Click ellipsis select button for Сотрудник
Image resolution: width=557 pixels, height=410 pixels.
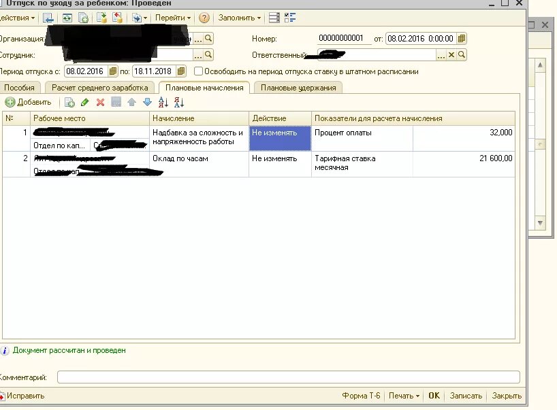point(198,55)
